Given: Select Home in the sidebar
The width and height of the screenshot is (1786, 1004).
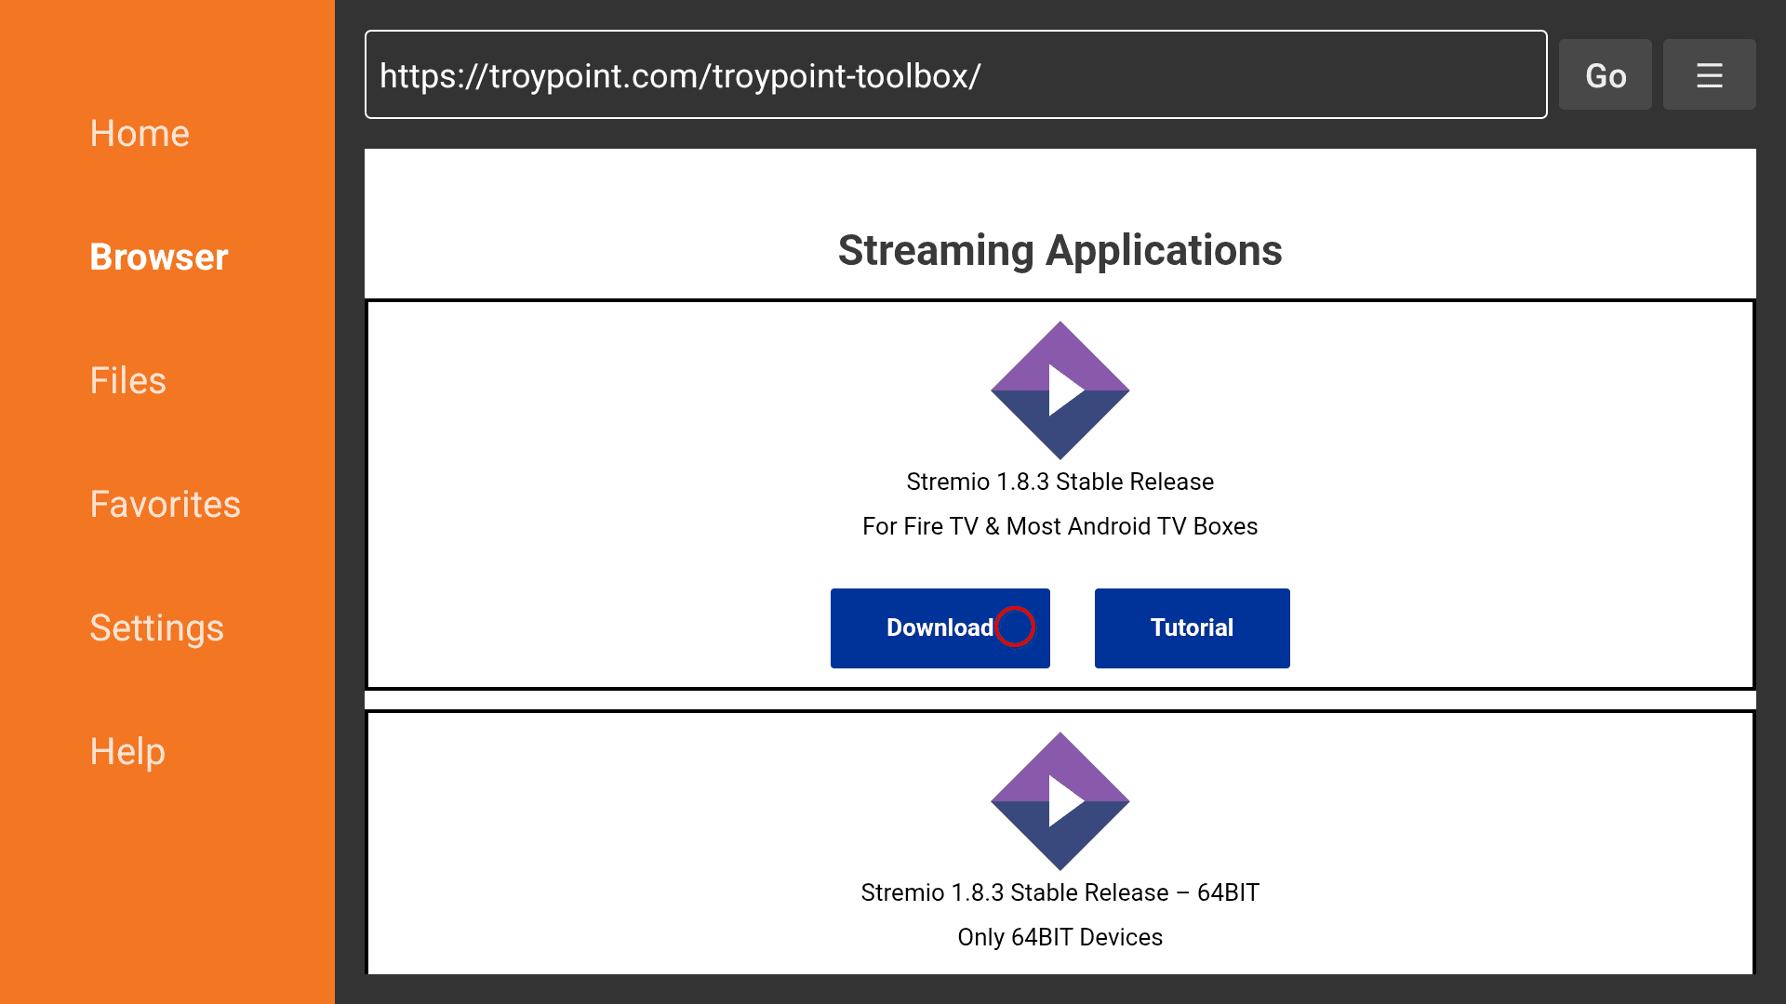Looking at the screenshot, I should click(x=140, y=133).
